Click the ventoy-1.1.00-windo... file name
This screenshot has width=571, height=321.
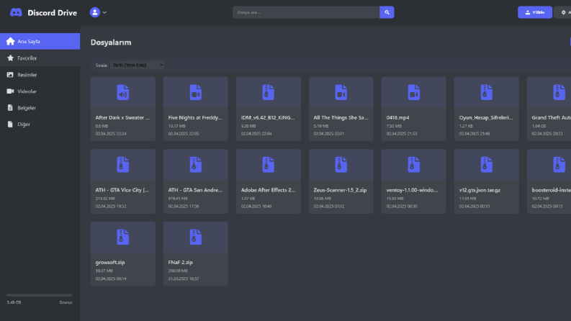[412, 190]
